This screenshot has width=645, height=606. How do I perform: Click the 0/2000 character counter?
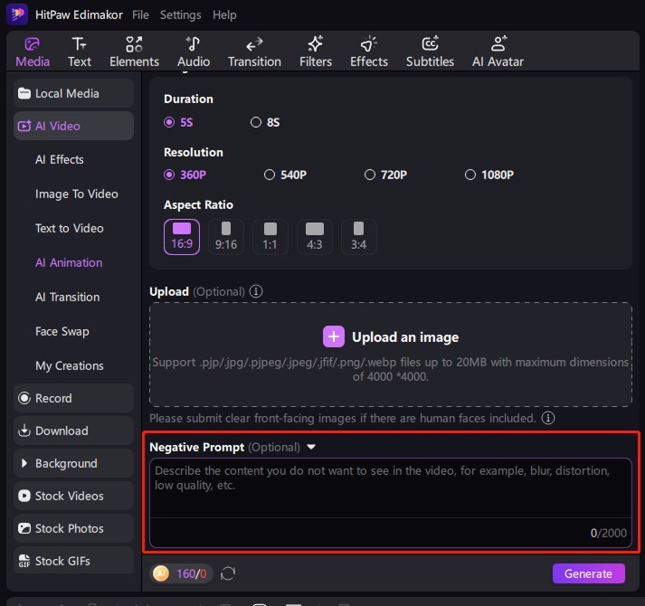pyautogui.click(x=609, y=533)
